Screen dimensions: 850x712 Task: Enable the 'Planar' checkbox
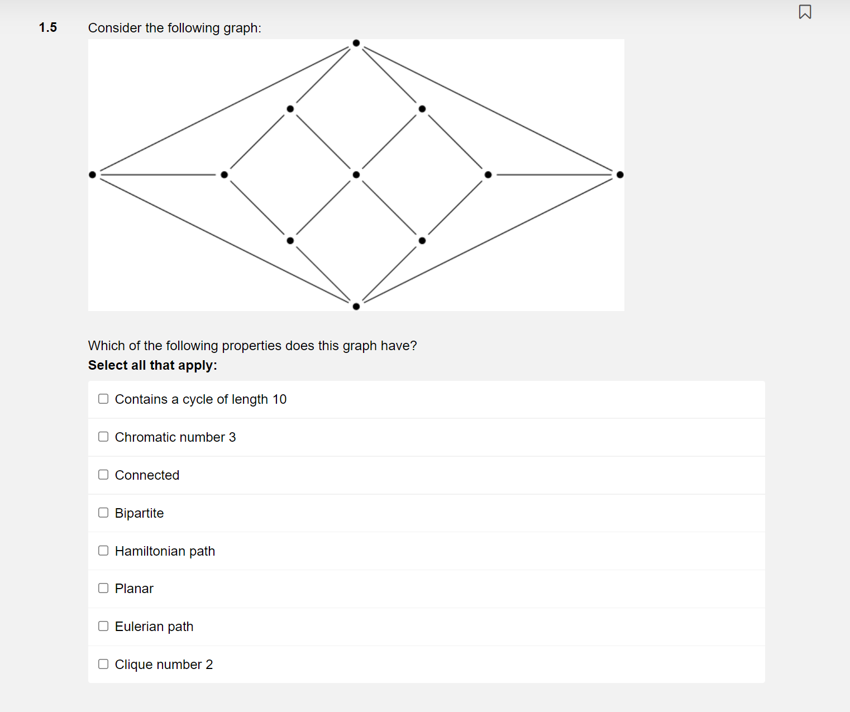[103, 588]
